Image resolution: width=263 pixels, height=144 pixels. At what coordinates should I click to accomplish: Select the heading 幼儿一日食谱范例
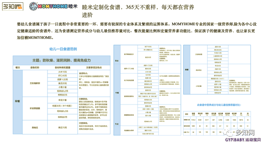[63, 49]
